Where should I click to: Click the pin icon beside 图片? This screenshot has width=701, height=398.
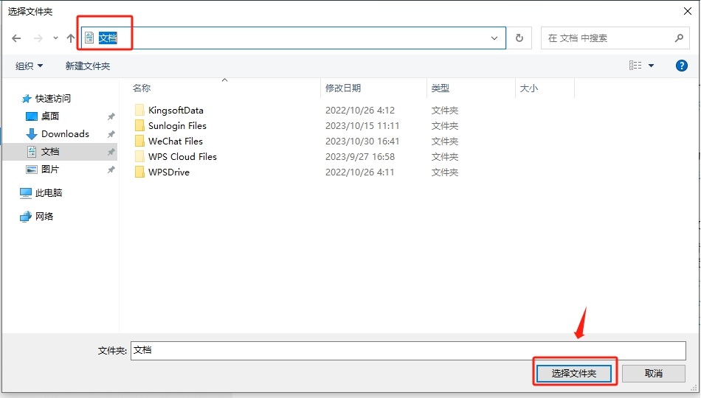[x=111, y=170]
